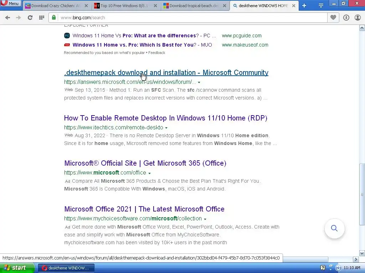The height and width of the screenshot is (273, 365).
Task: Open Windows 11 Home Vs Pro pcguide link
Action: (144, 36)
